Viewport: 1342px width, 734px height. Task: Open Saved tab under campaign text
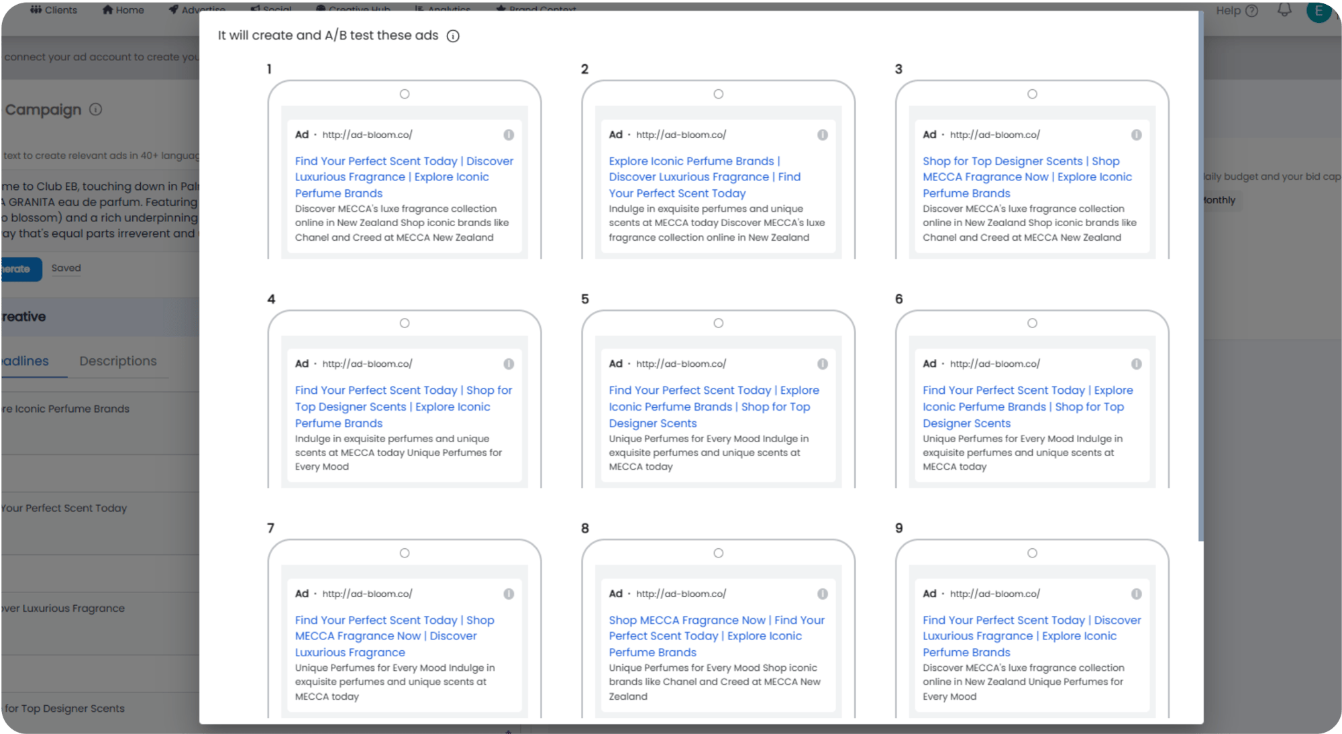[66, 268]
